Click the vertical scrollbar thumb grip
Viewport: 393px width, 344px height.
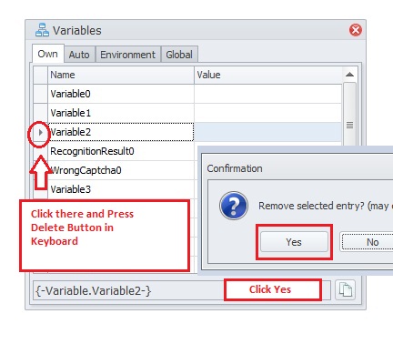[x=349, y=125]
